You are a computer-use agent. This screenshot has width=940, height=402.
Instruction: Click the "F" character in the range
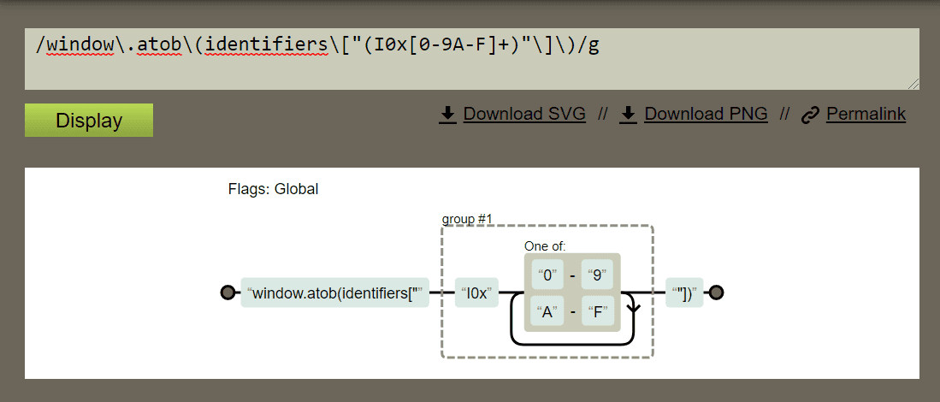tap(599, 312)
